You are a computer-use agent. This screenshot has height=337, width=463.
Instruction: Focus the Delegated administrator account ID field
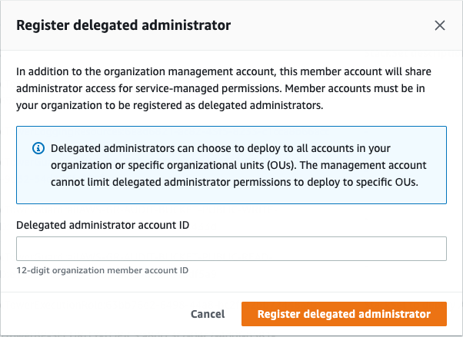coord(231,249)
